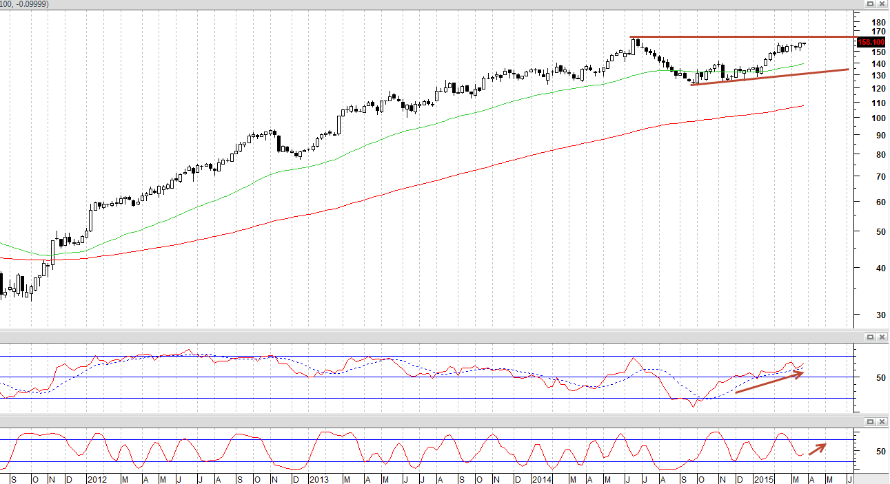Maximize the middle RSI indicator pane
This screenshot has height=484, width=890.
(871, 337)
